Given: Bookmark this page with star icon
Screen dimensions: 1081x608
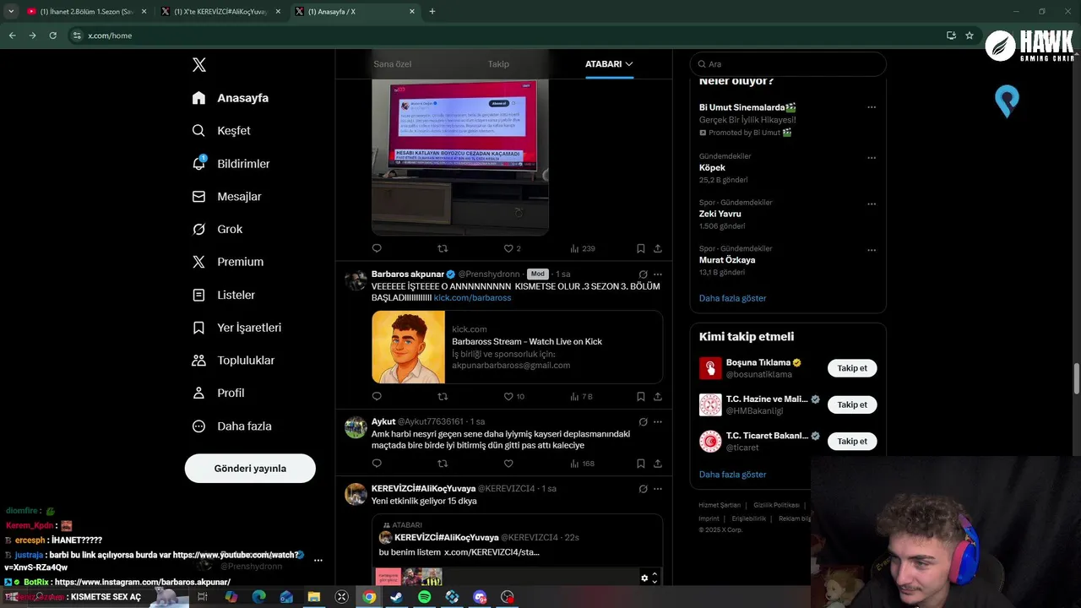Looking at the screenshot, I should pos(970,35).
